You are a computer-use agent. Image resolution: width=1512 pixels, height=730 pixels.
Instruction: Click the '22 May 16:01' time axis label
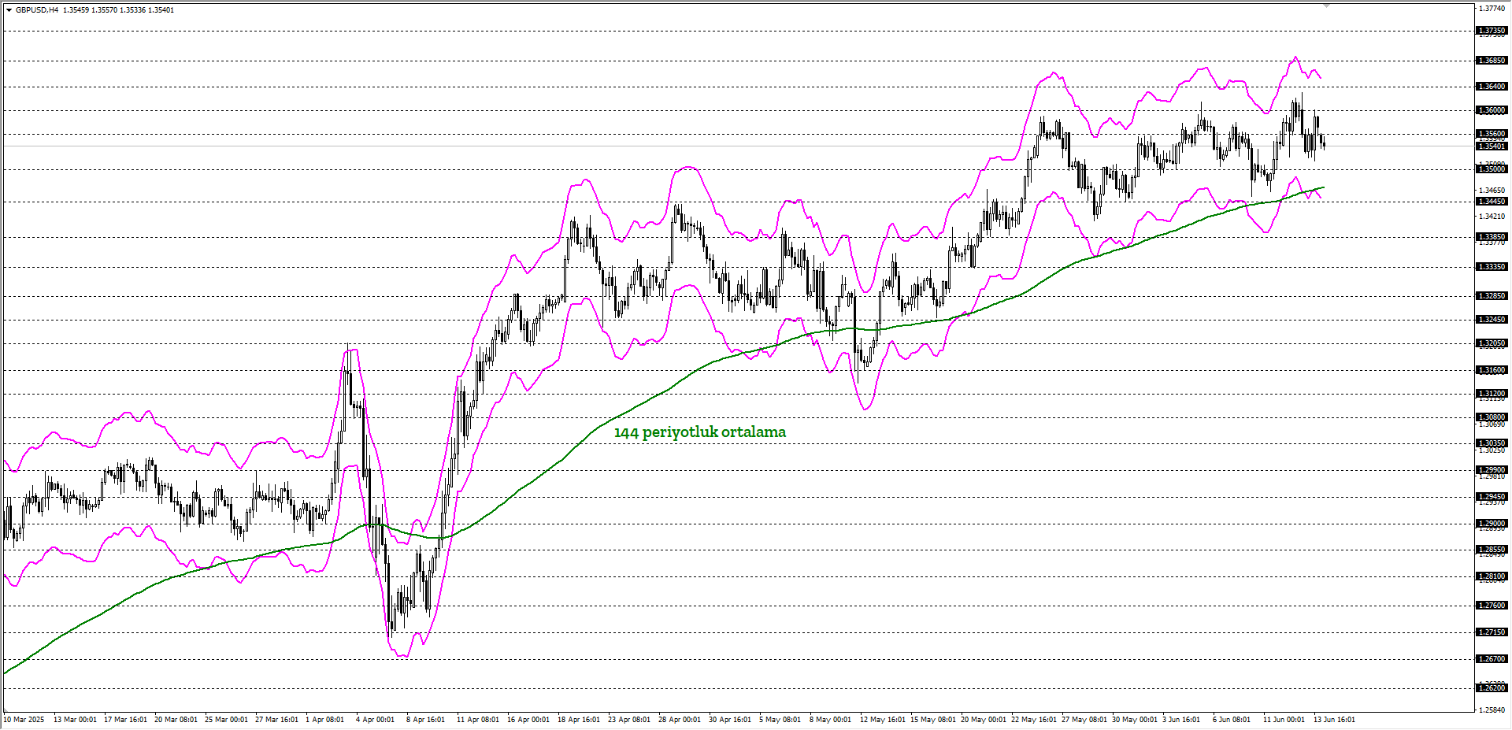point(1034,720)
